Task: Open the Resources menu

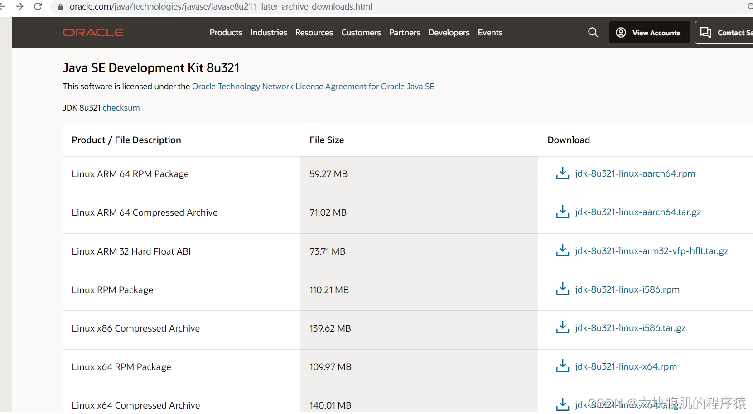Action: point(314,33)
